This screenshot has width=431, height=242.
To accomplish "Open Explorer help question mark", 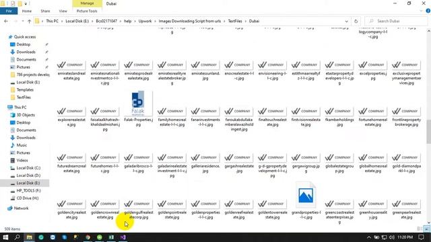I will point(428,11).
